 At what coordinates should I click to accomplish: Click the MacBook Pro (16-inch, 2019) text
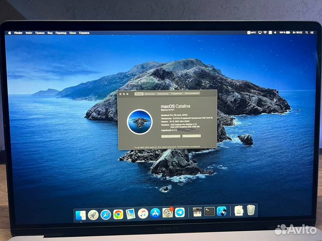click(174, 115)
